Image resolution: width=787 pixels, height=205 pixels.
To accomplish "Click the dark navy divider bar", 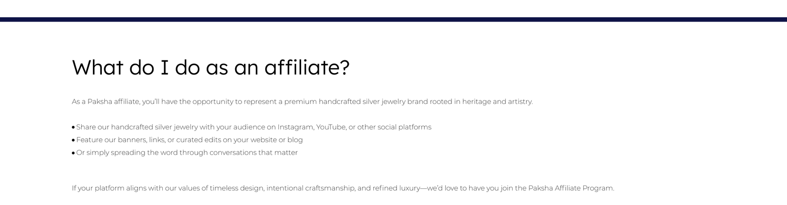I will click(393, 20).
